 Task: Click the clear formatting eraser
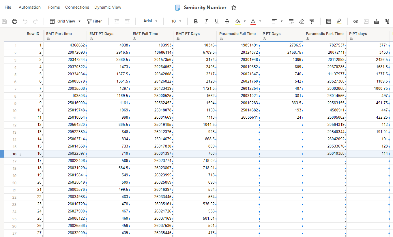pos(302,21)
